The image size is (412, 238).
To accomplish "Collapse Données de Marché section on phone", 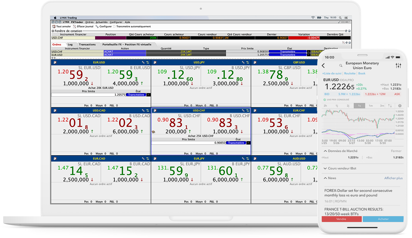I will tap(325, 151).
